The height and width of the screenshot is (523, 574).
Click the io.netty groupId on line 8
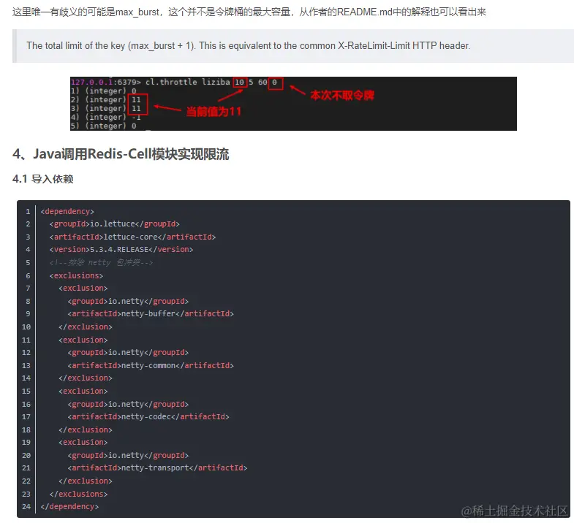point(128,302)
